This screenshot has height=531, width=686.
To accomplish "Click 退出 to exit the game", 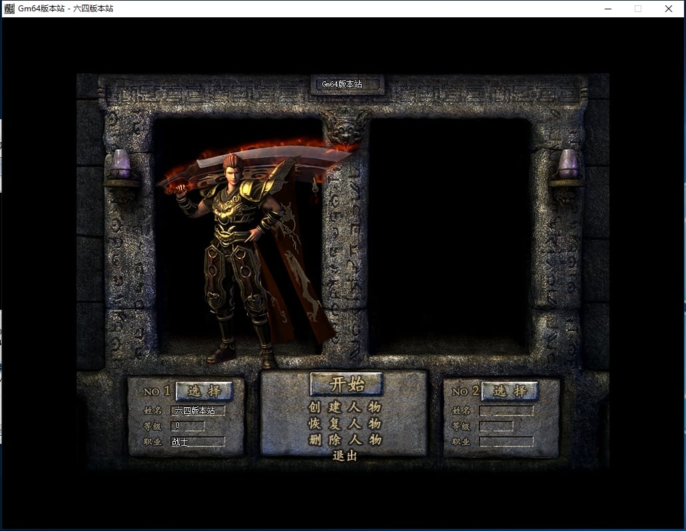I will click(344, 456).
